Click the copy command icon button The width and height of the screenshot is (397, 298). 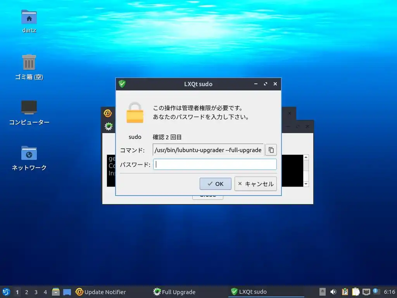point(271,150)
